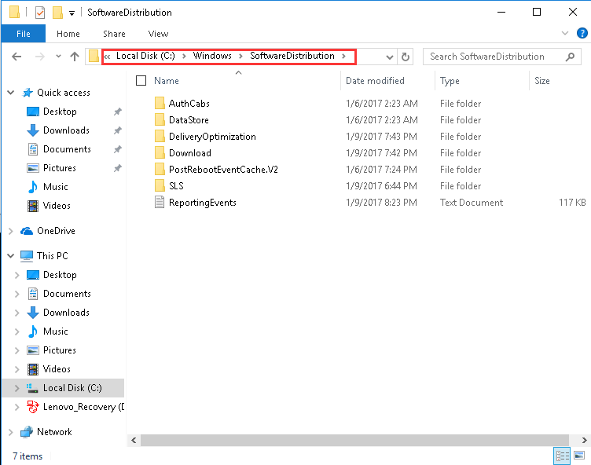The width and height of the screenshot is (591, 465).
Task: Click Pictures icon under This PC
Action: coord(33,350)
